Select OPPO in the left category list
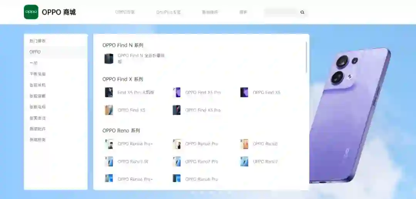Viewport: 416px width, 199px height. pos(56,52)
